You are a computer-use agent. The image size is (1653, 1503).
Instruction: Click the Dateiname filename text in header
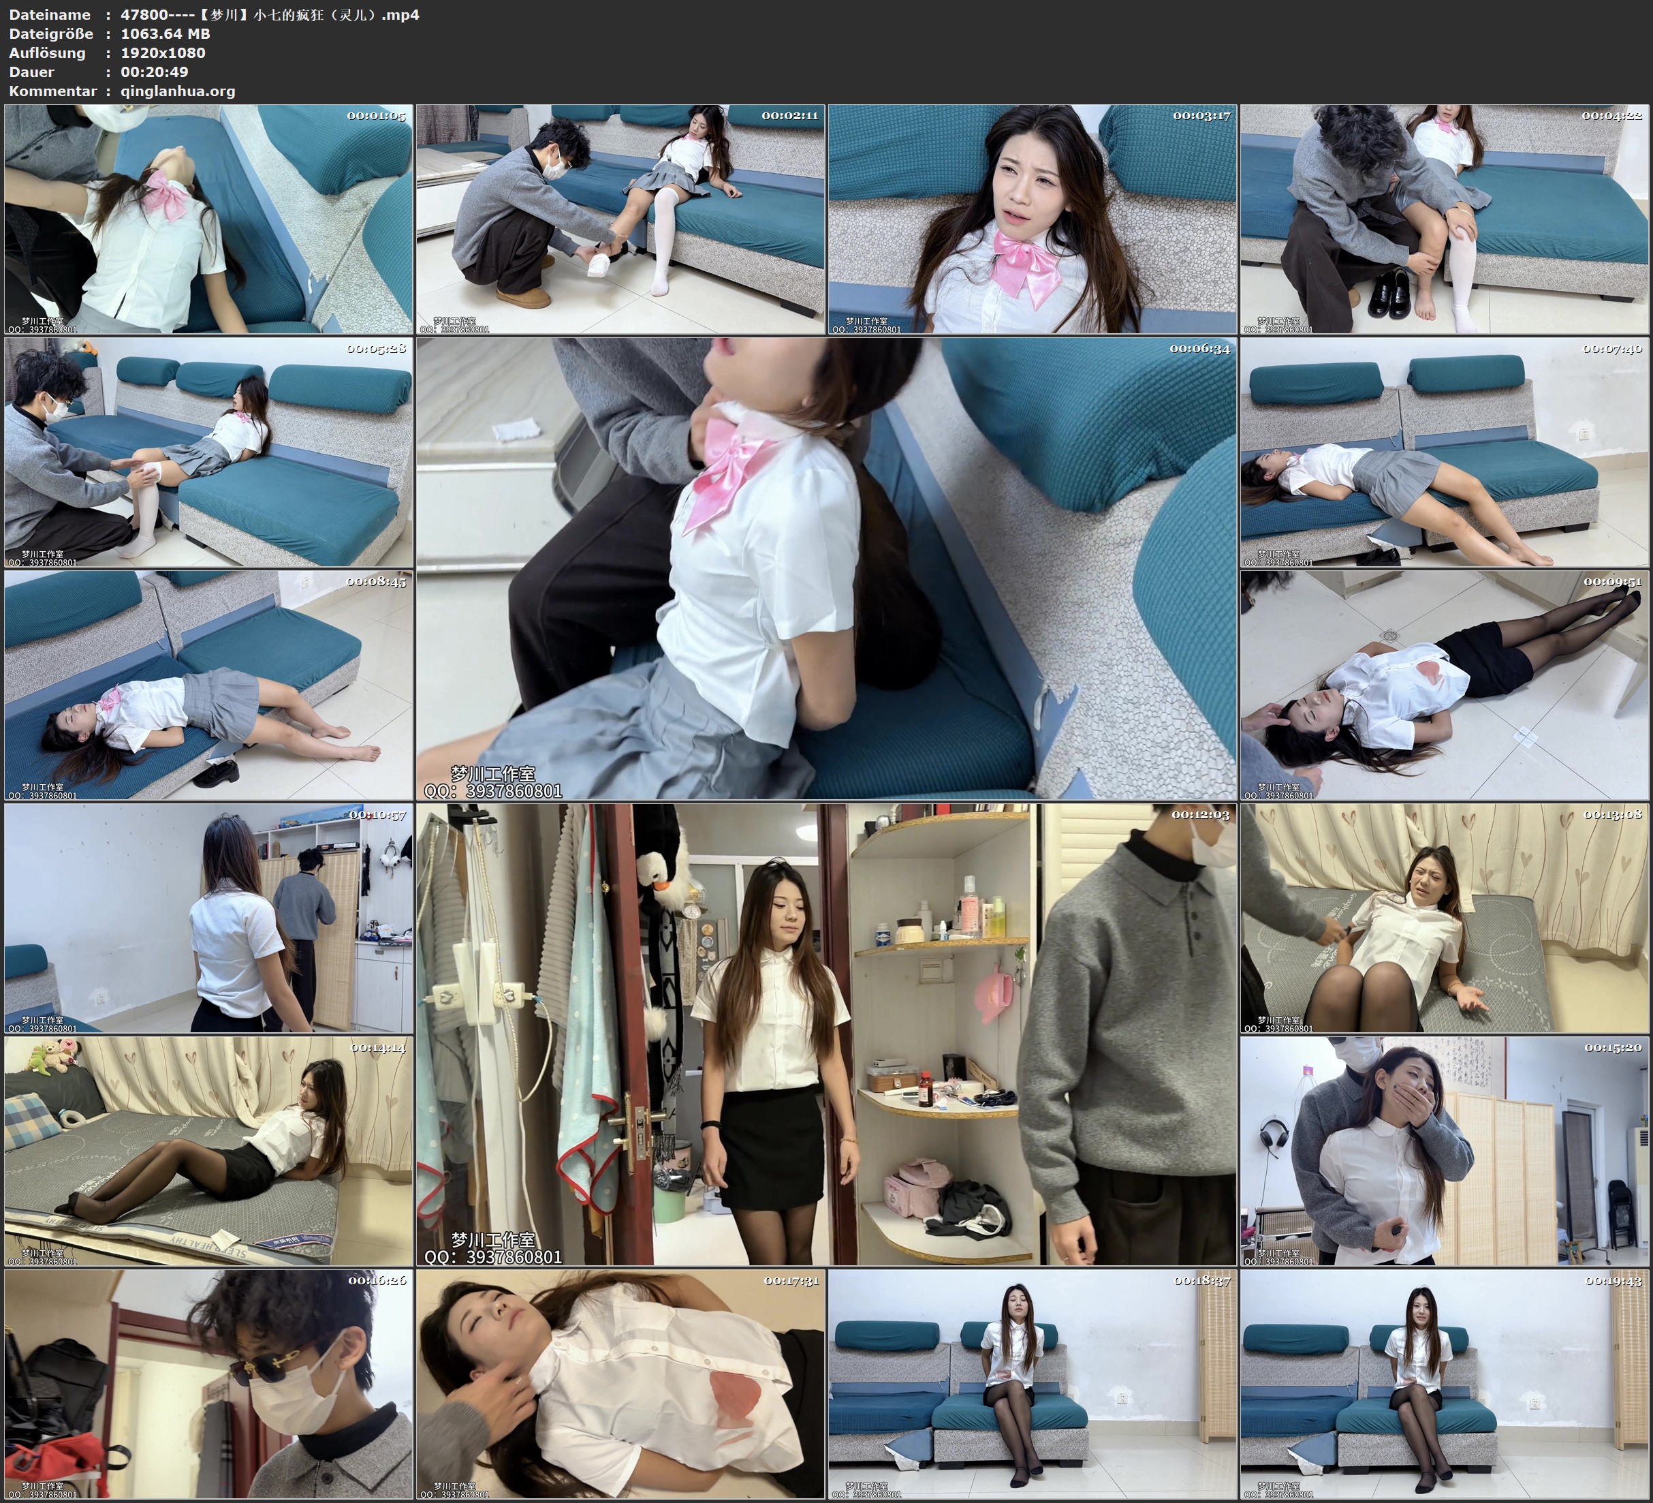270,15
